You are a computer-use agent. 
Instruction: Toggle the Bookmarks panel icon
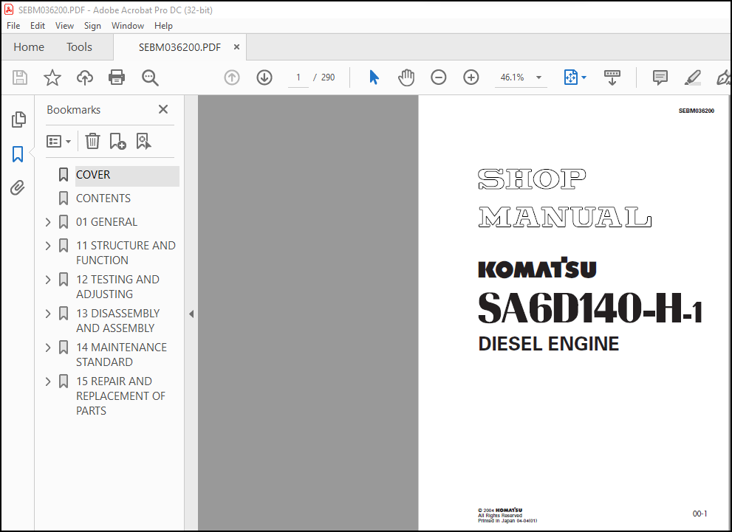tap(18, 154)
